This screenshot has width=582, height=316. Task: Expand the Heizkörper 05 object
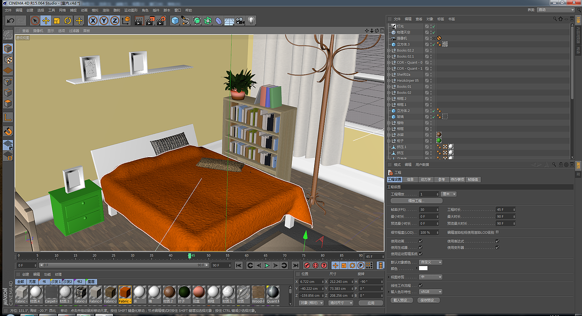pyautogui.click(x=389, y=81)
